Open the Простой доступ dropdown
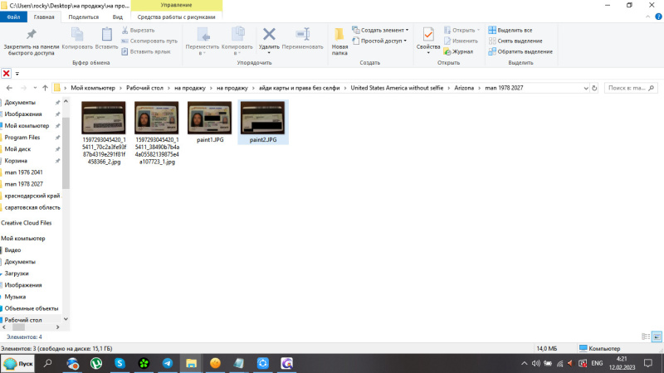Screen dimensions: 664x373 pos(382,40)
